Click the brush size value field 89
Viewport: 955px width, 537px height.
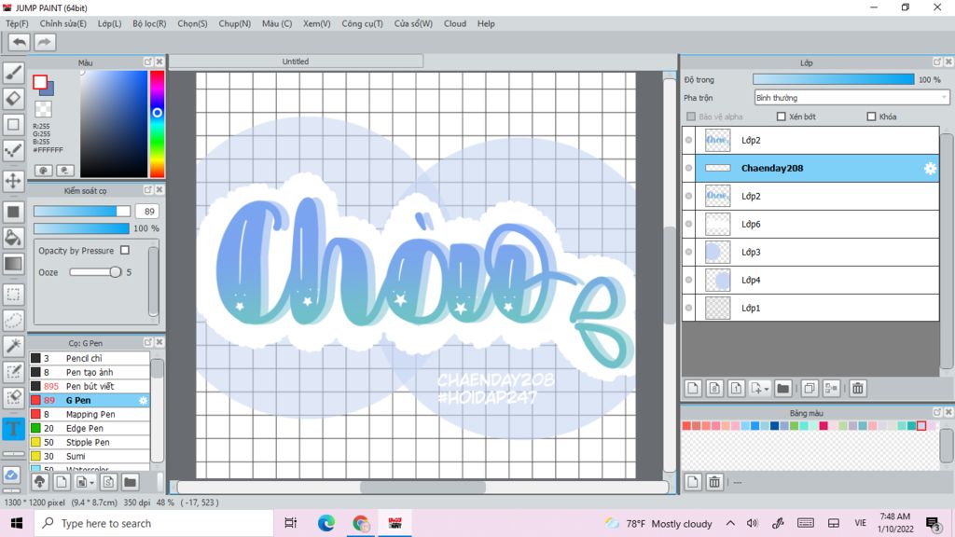click(x=148, y=212)
